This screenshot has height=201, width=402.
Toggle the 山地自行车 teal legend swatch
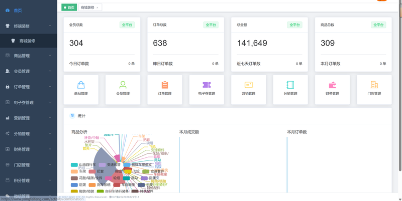74,165
